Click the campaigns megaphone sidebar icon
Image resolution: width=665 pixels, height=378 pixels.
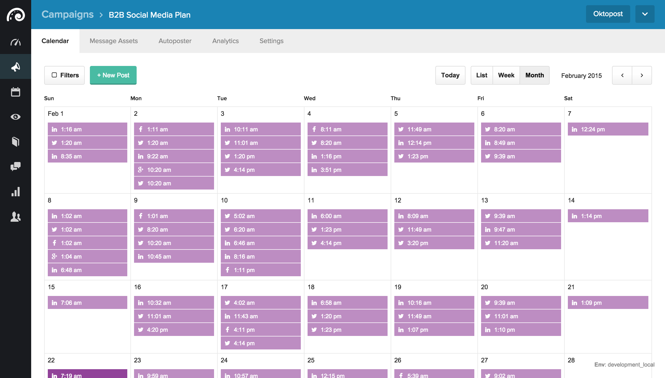coord(16,67)
